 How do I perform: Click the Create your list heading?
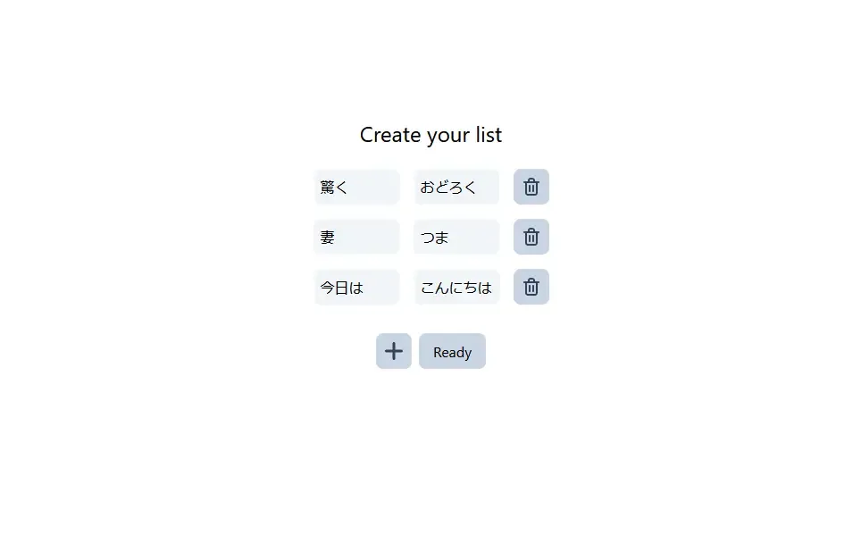pyautogui.click(x=430, y=135)
